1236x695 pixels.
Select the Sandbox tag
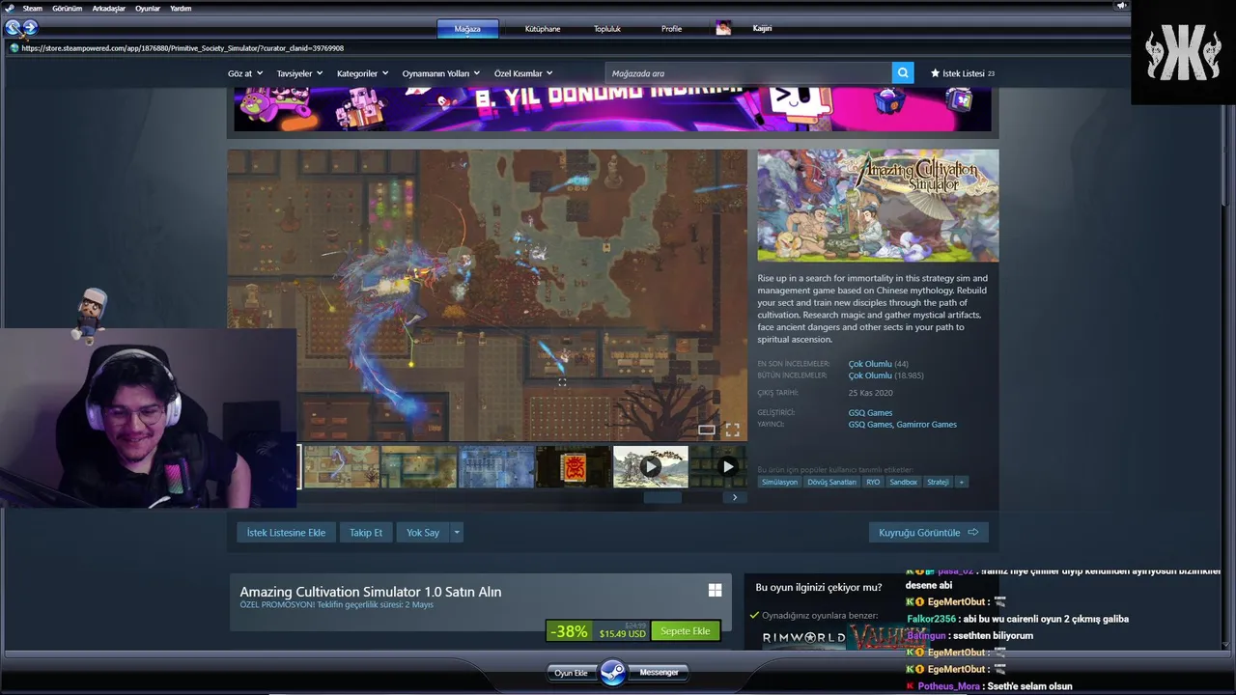[x=903, y=482]
